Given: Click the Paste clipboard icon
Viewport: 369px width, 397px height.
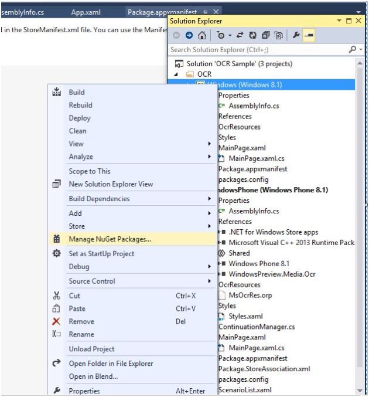Looking at the screenshot, I should coord(56,308).
